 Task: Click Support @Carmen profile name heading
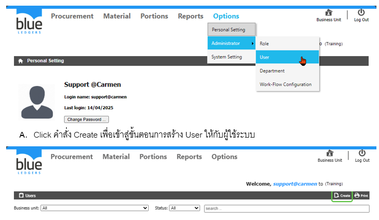92,84
